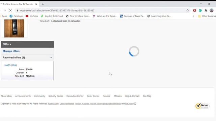Screen dimensions: 216x121
Task: Open the AdChoice link
Action: (x=129, y=104)
